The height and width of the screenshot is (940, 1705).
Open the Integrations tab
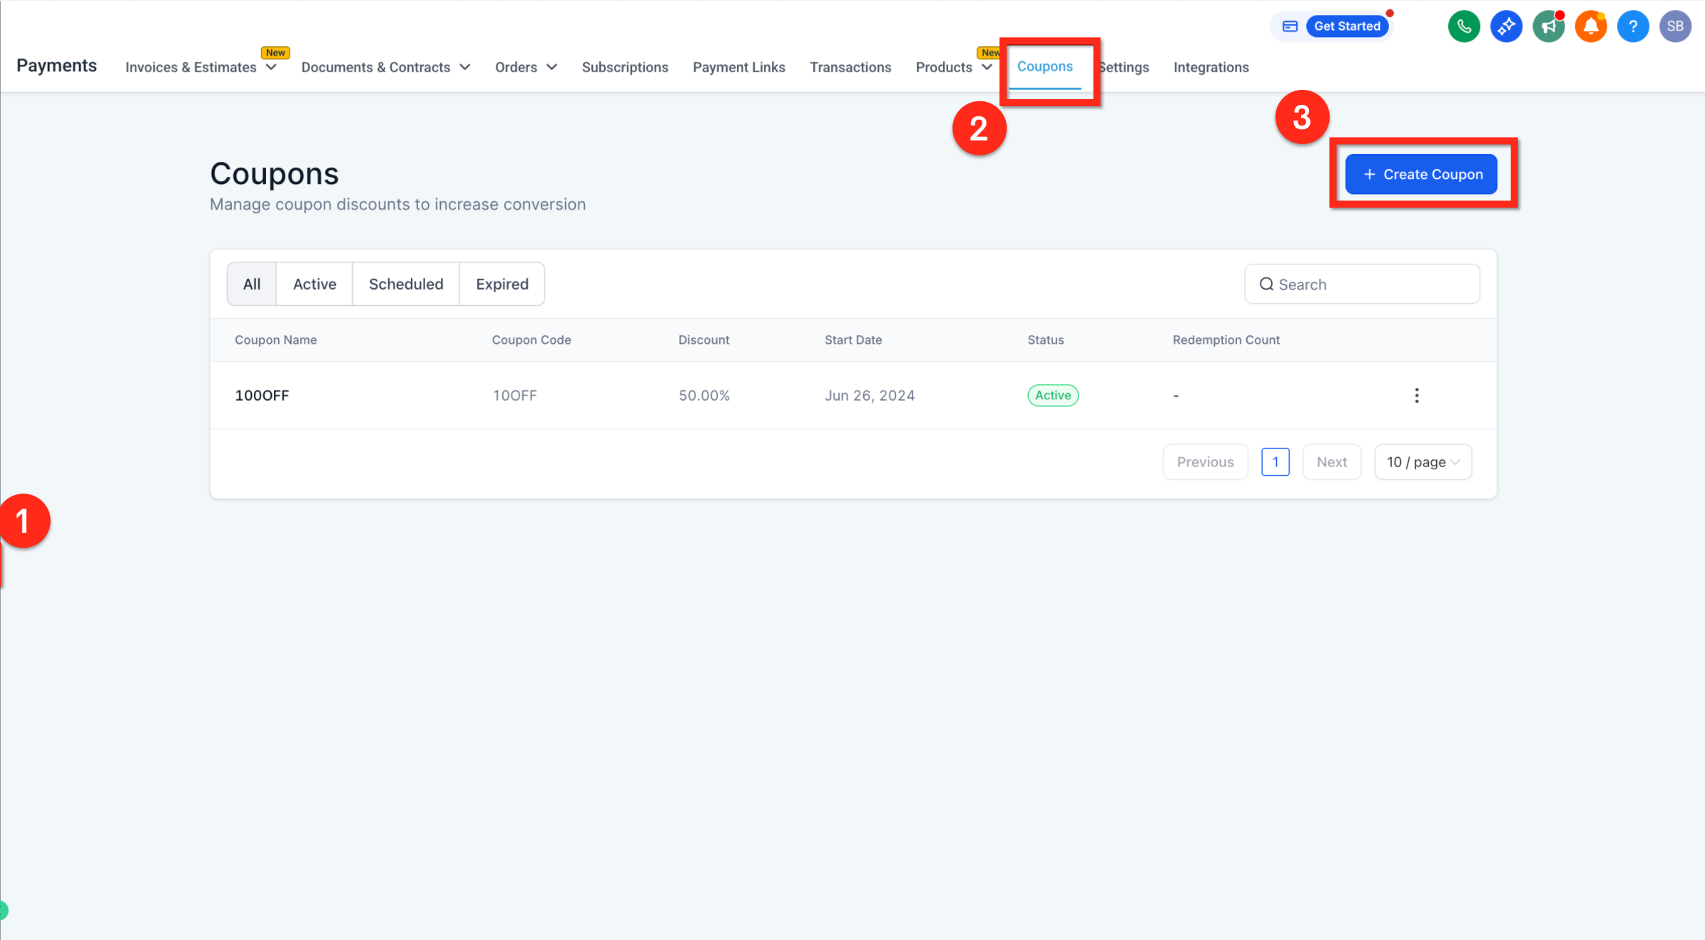pyautogui.click(x=1211, y=67)
